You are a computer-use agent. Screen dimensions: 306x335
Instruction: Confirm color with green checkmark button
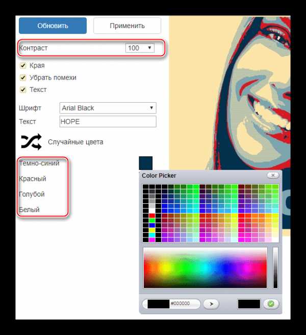271,304
